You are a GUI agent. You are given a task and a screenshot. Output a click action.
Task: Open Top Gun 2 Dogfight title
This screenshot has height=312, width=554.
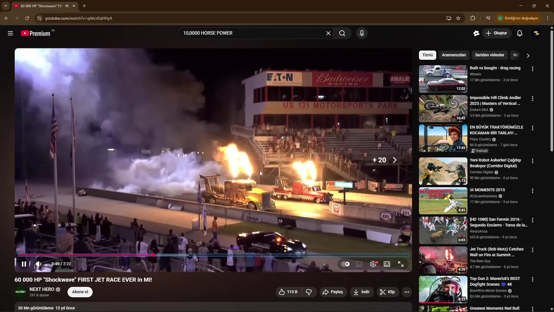click(495, 282)
